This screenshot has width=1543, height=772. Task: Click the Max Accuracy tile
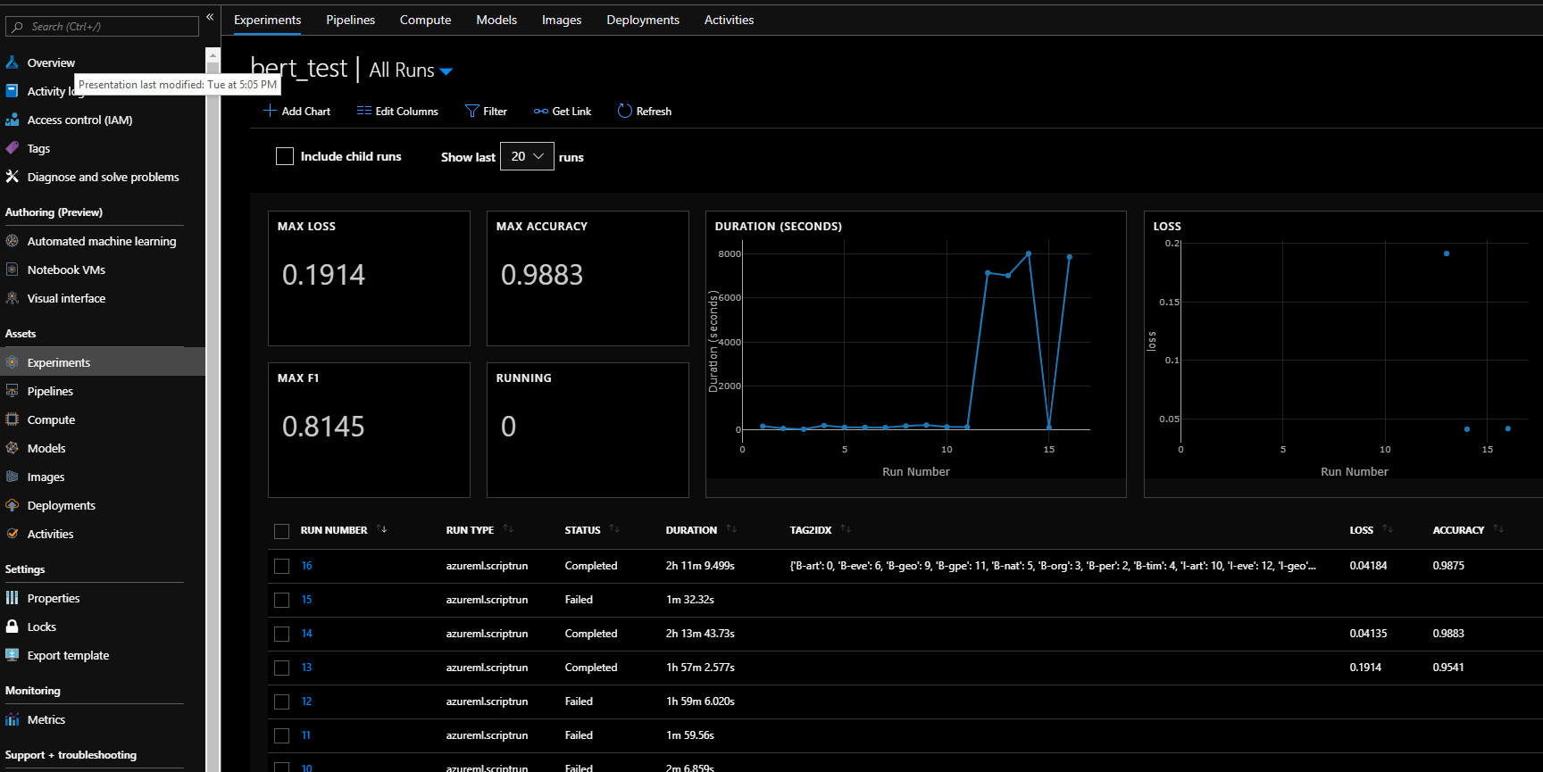[x=588, y=278]
